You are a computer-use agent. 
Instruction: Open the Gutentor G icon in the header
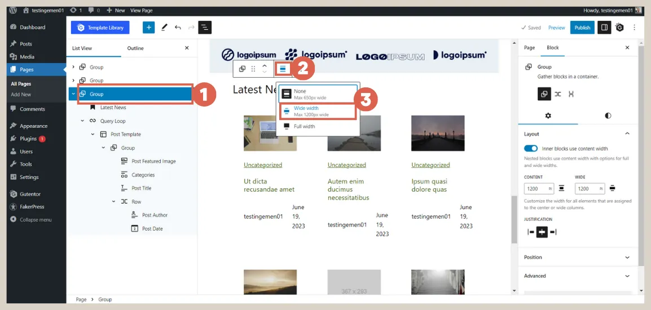click(620, 28)
